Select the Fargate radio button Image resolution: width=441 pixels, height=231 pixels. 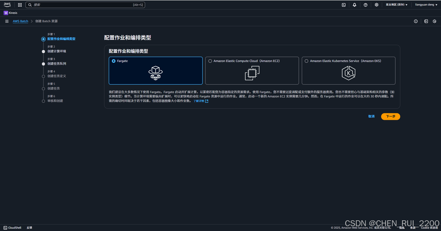[x=114, y=61]
